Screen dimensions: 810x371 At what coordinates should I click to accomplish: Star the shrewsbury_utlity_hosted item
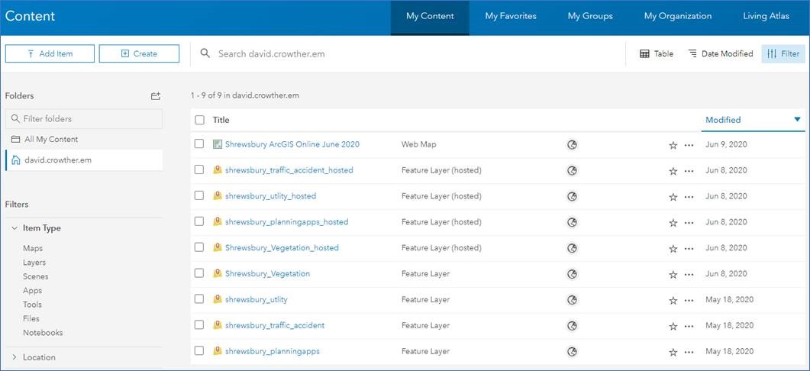point(673,197)
